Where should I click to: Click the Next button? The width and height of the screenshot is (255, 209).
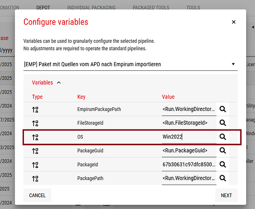pyautogui.click(x=226, y=196)
